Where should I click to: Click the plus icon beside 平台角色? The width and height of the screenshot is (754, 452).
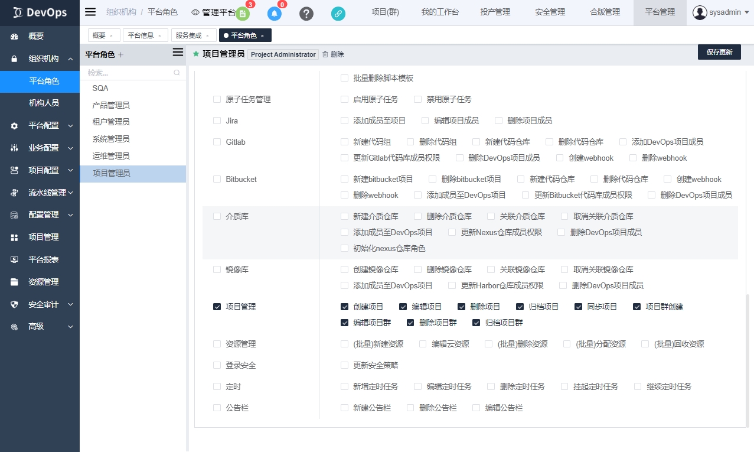pyautogui.click(x=121, y=55)
